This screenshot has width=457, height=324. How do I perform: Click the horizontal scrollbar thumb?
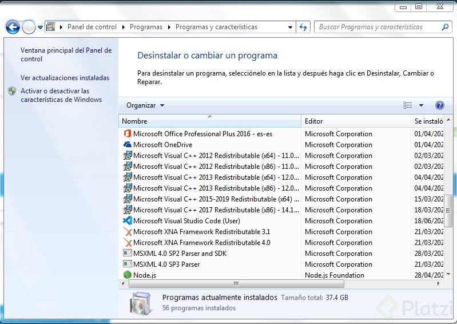(236, 283)
